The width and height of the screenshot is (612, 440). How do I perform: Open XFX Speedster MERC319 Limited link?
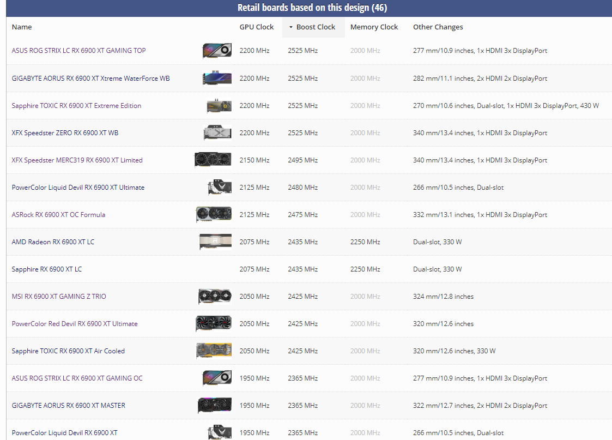tap(77, 160)
